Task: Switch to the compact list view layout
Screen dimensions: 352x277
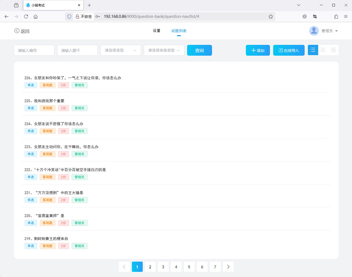Action: [x=323, y=50]
